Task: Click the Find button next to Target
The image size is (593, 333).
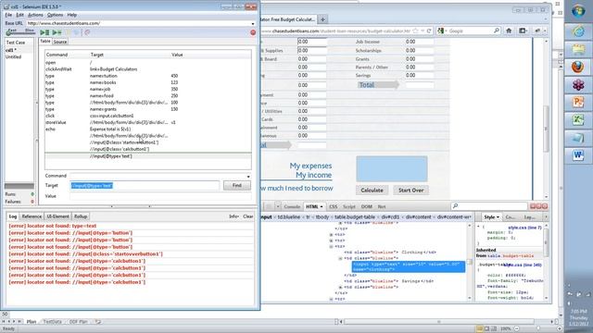Action: click(x=237, y=185)
